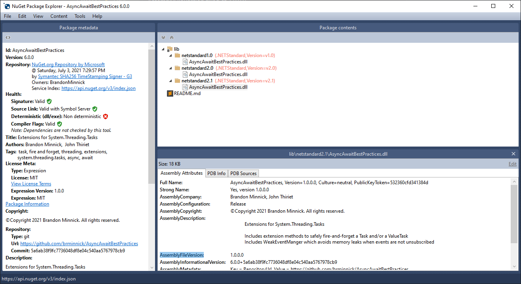Viewport: 521px width, 284px height.
Task: Select the README.md file icon
Action: tap(170, 93)
